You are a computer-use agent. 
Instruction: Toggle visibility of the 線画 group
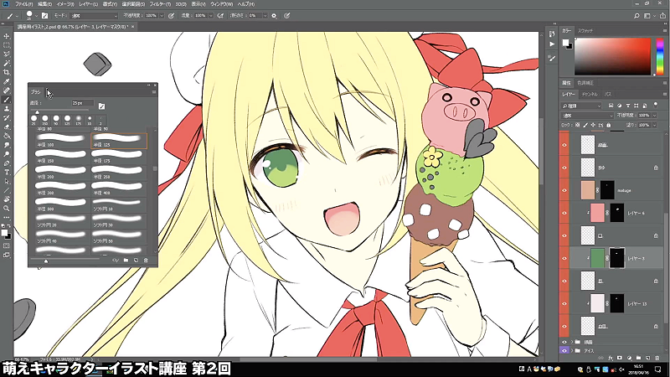pyautogui.click(x=564, y=342)
